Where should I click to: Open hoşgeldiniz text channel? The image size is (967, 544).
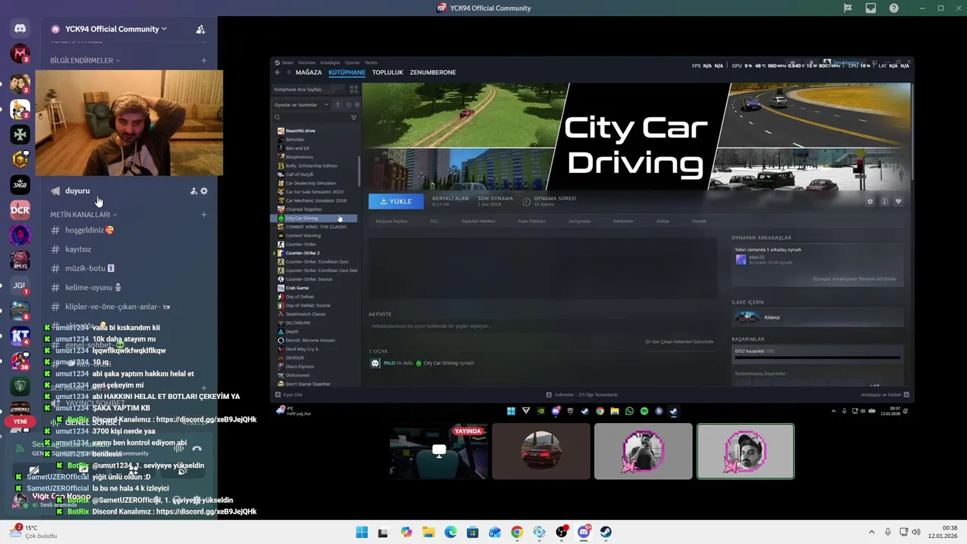pos(89,230)
